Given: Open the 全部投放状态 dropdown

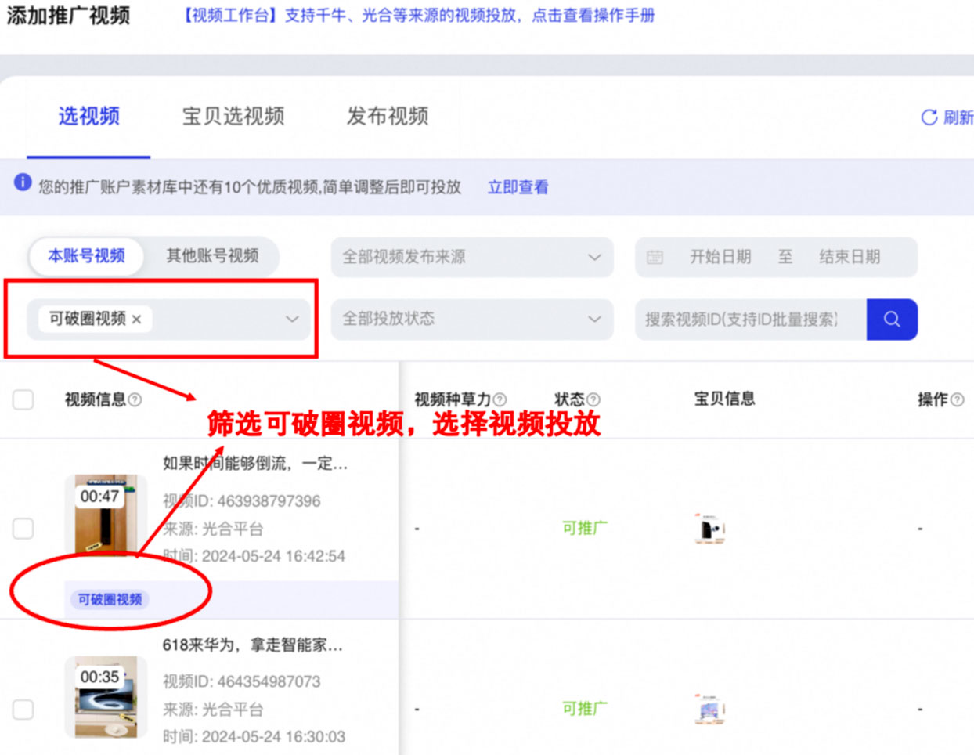Looking at the screenshot, I should (472, 319).
